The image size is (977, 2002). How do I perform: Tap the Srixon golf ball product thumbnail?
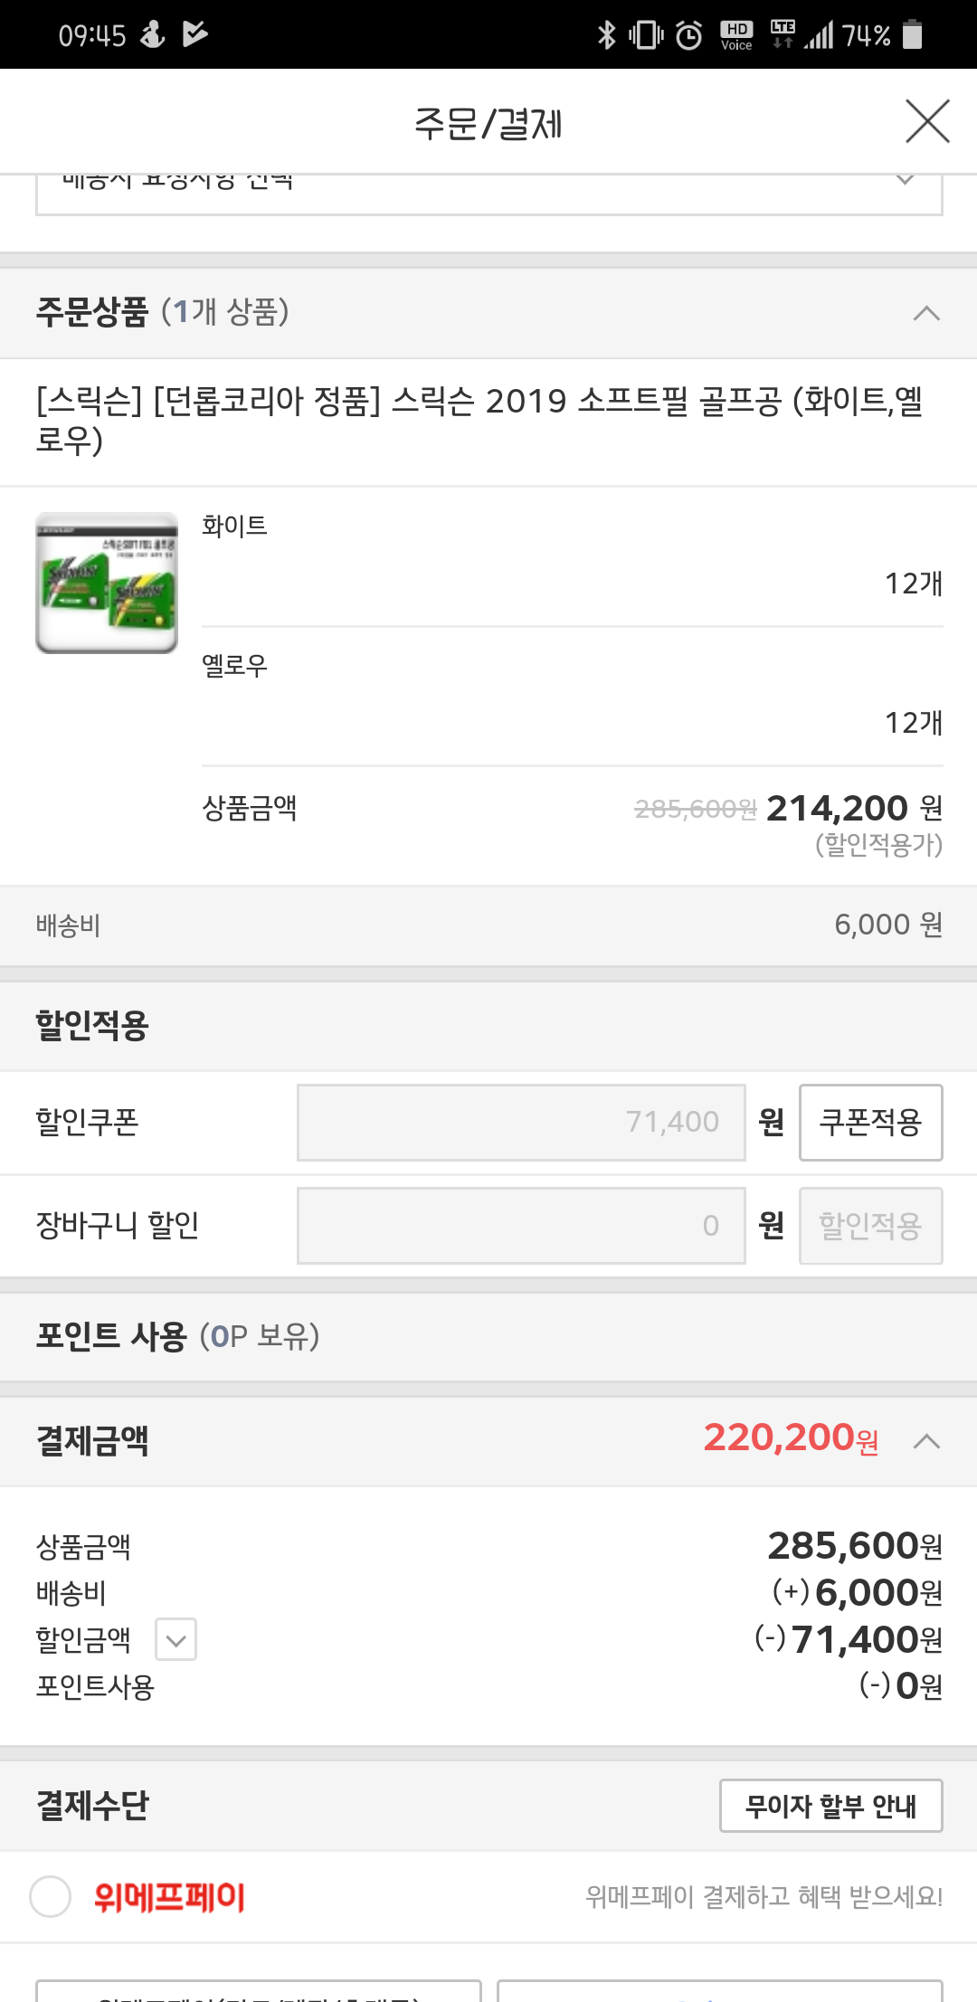click(x=107, y=584)
